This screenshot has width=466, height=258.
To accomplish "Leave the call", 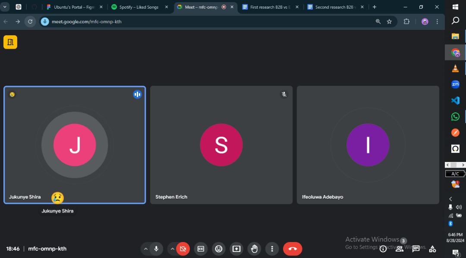I will 293,249.
